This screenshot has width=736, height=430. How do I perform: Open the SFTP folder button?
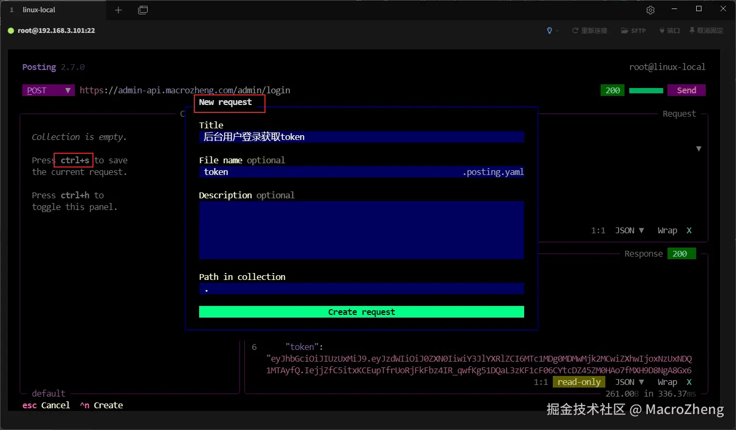[634, 31]
